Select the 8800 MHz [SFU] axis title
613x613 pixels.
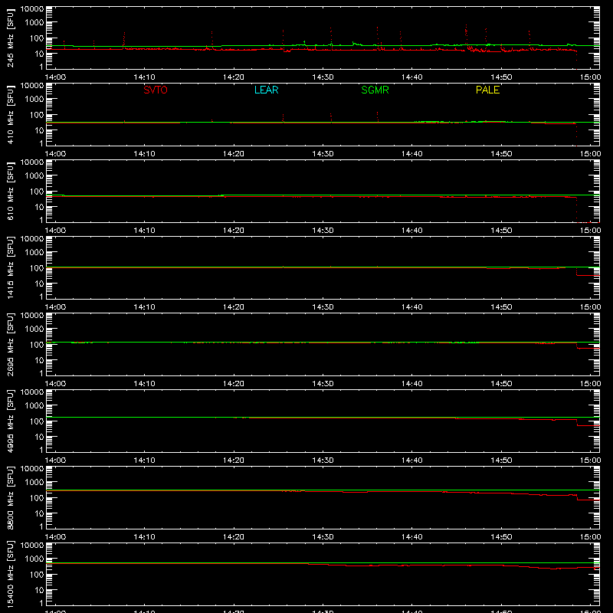click(x=10, y=497)
